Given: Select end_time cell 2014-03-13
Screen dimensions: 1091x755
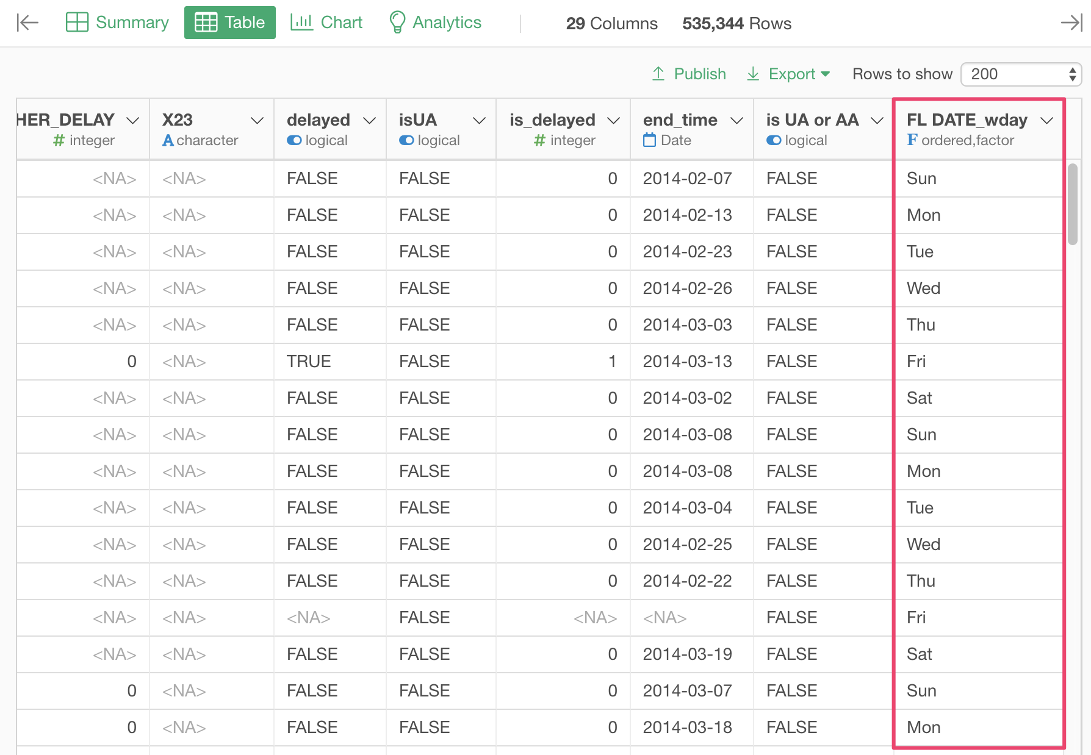Looking at the screenshot, I should [692, 362].
